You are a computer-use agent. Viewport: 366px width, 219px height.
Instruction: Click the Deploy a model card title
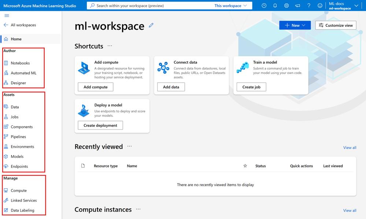[108, 105]
